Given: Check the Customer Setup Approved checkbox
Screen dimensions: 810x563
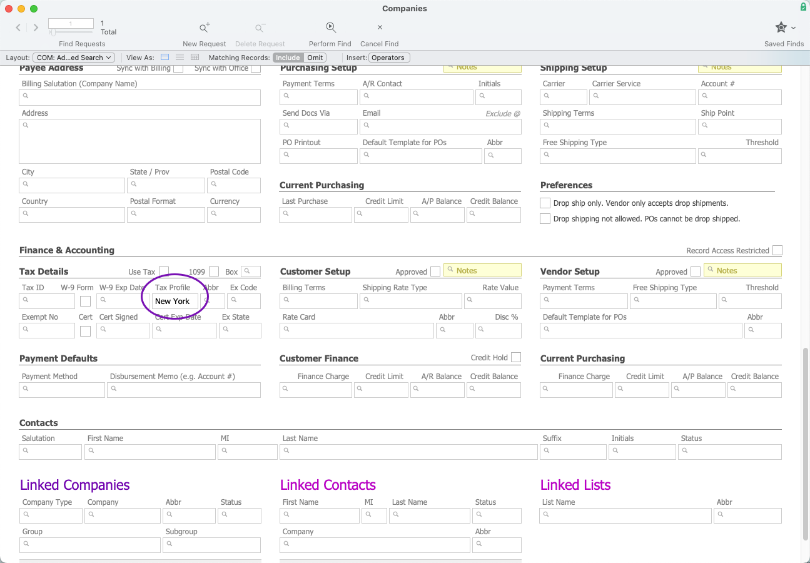Looking at the screenshot, I should [x=435, y=271].
